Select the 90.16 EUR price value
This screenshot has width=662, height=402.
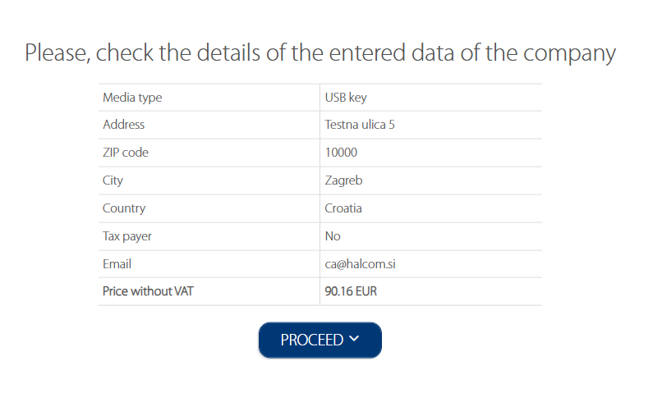point(351,291)
